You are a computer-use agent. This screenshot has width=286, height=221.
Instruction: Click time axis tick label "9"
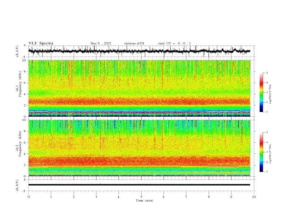click(x=231, y=197)
